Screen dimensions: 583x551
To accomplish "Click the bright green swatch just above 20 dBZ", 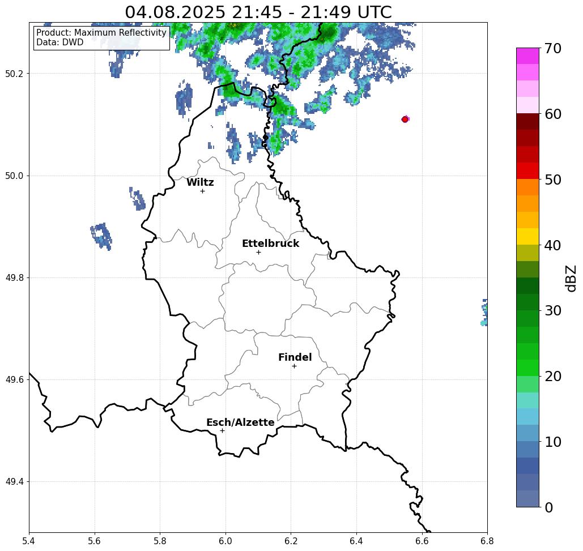I will [527, 368].
